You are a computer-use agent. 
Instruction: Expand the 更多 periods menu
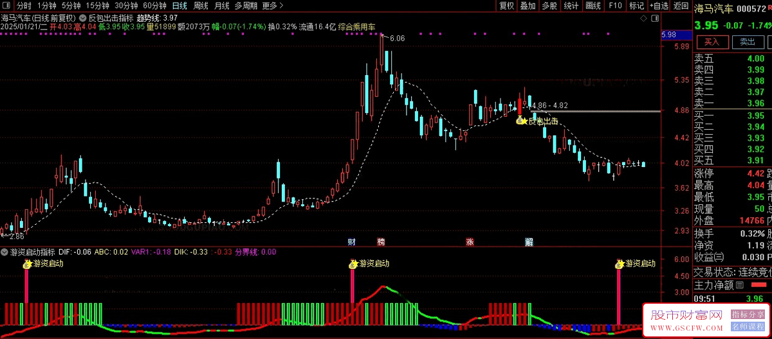point(273,6)
